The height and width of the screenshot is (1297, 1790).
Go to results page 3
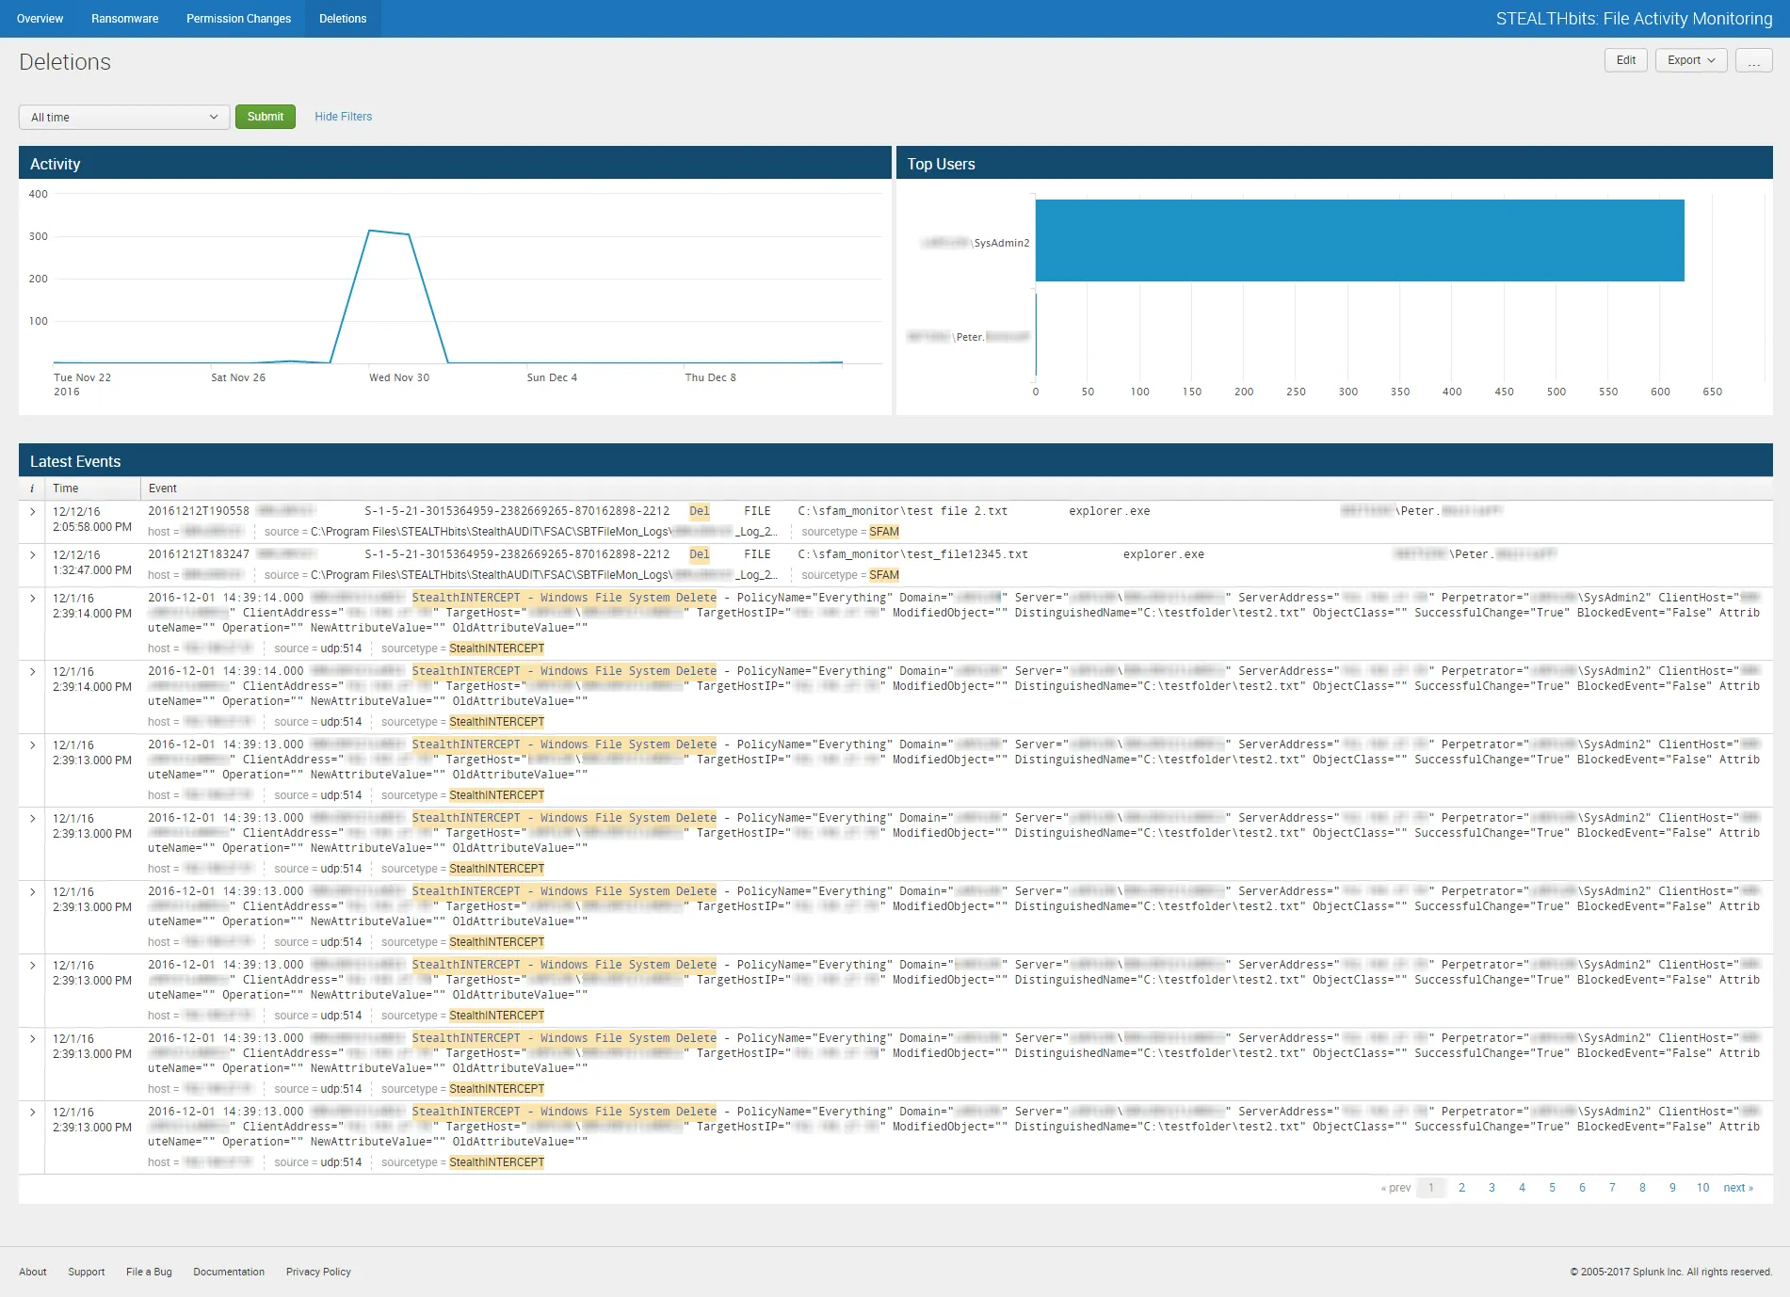[x=1492, y=1188]
